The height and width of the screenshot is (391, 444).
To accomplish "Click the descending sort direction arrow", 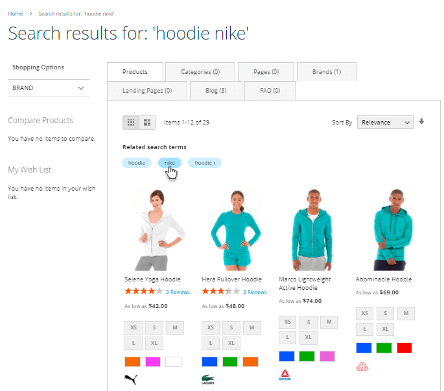I will pos(421,121).
